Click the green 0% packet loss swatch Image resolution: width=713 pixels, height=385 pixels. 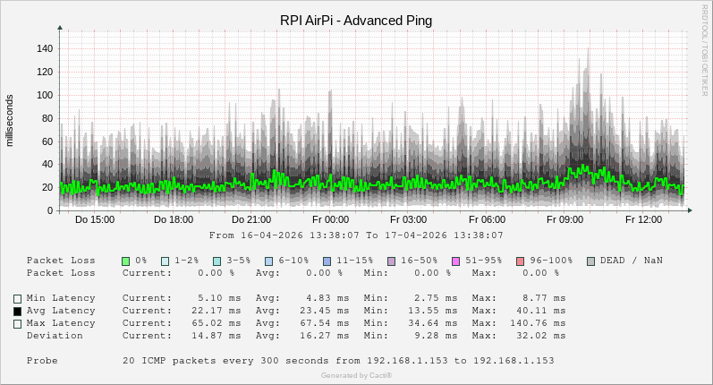pos(126,261)
